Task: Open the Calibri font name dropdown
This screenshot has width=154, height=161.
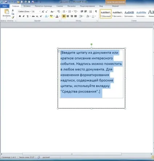Action: (x=31, y=12)
